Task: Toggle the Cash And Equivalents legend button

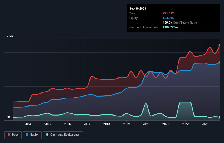Action: (63, 135)
